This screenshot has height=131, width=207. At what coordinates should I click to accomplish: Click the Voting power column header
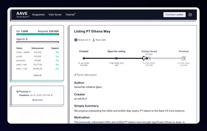point(37,48)
